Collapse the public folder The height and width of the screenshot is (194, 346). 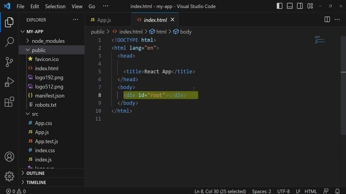click(52, 50)
